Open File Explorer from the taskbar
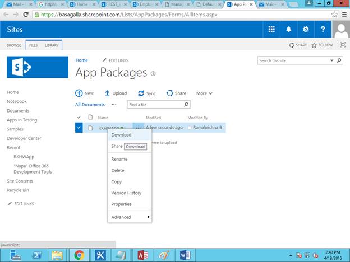350x262 pixels. pos(57,255)
